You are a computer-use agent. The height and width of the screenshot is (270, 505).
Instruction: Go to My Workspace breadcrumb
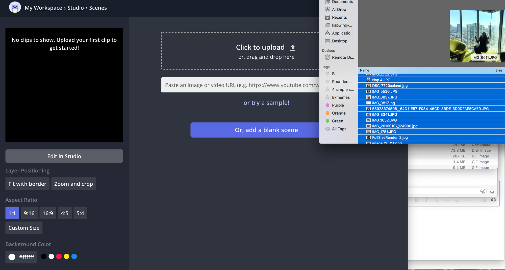click(x=43, y=8)
